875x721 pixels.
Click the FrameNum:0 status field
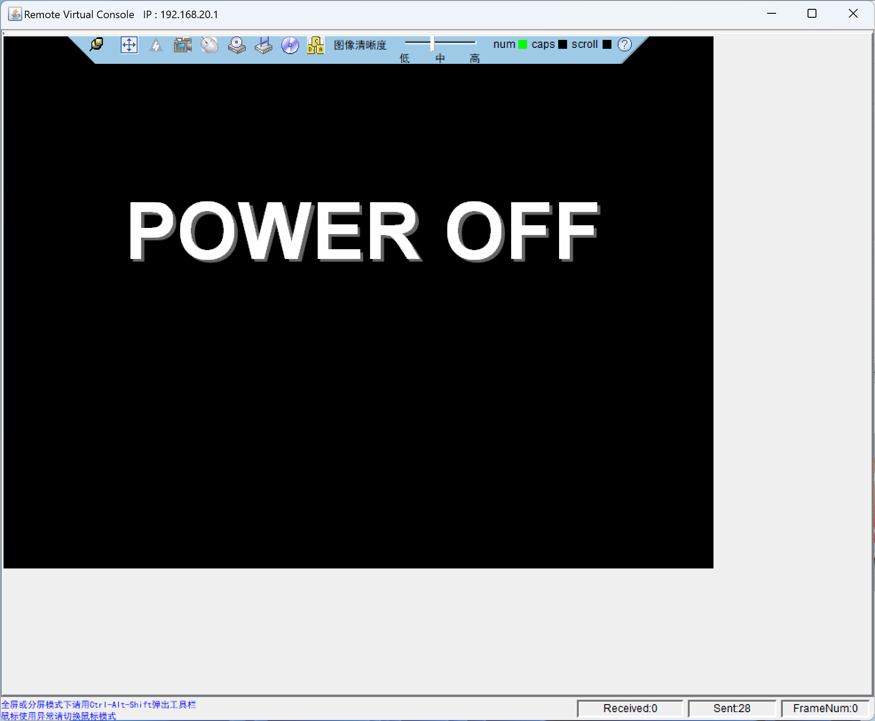click(825, 708)
